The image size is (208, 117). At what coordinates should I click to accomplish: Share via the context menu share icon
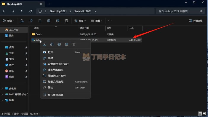pyautogui.click(x=67, y=44)
